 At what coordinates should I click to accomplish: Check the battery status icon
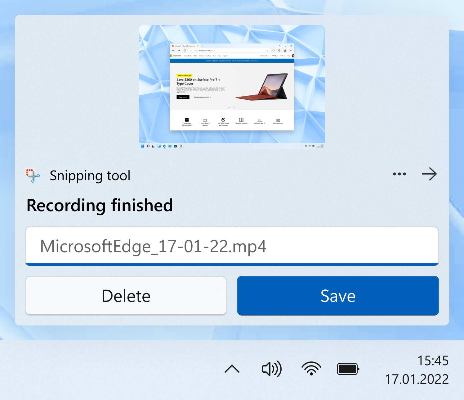tap(348, 369)
